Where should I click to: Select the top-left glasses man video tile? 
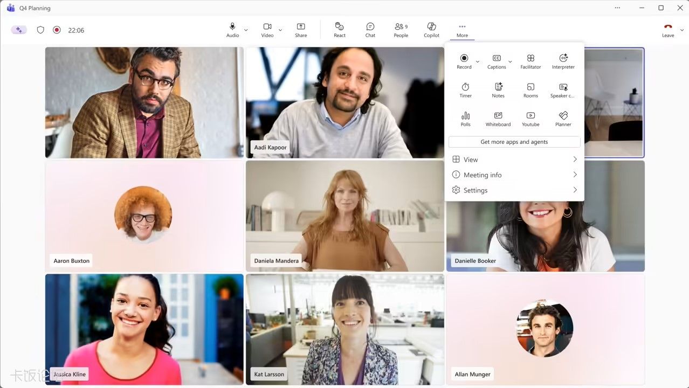[144, 102]
